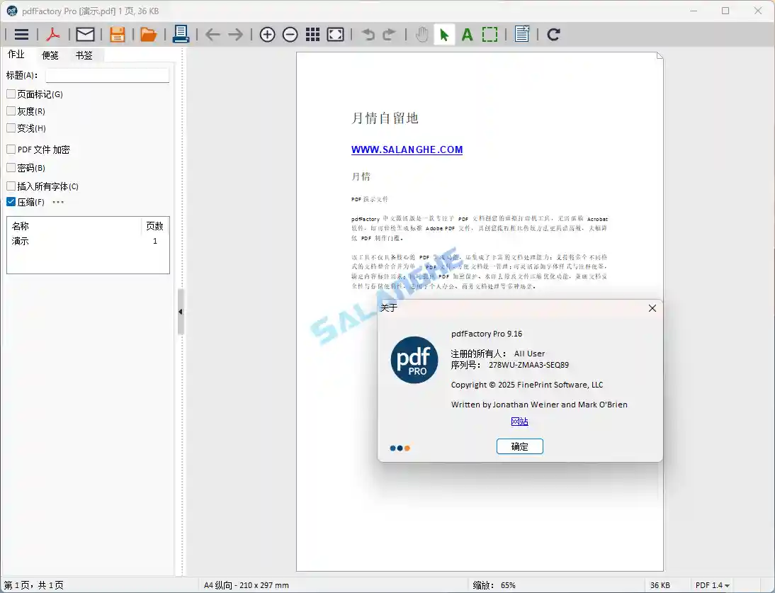775x593 pixels.
Task: Select the text annotation tool
Action: pyautogui.click(x=467, y=33)
